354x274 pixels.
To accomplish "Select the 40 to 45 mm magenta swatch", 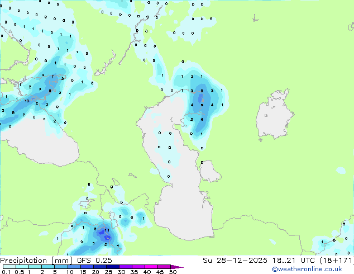I will point(151,267).
